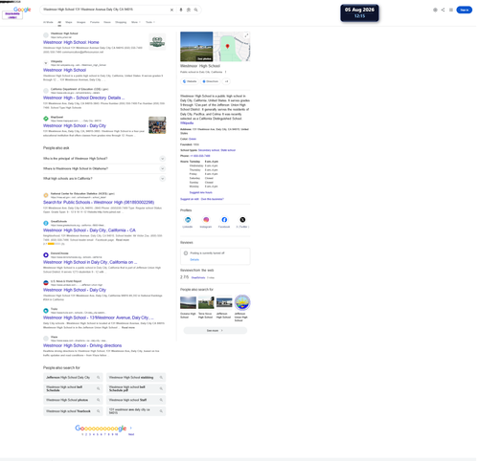
Task: Expand the map in the knowledge panel
Action: pos(246,35)
